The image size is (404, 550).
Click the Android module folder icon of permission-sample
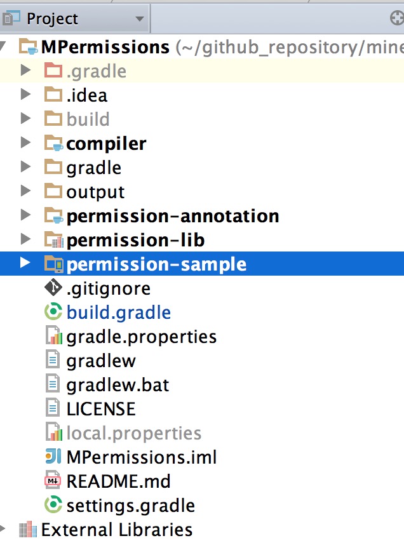pos(53,264)
